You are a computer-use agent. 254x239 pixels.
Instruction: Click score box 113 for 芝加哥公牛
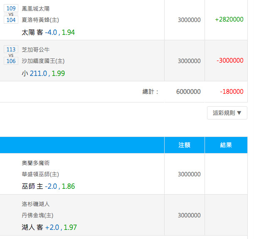11,49
